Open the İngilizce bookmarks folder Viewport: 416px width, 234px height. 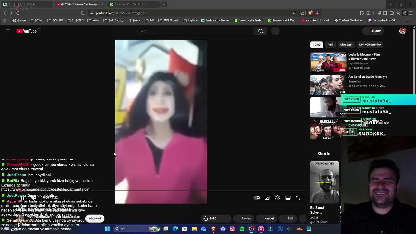coord(190,20)
